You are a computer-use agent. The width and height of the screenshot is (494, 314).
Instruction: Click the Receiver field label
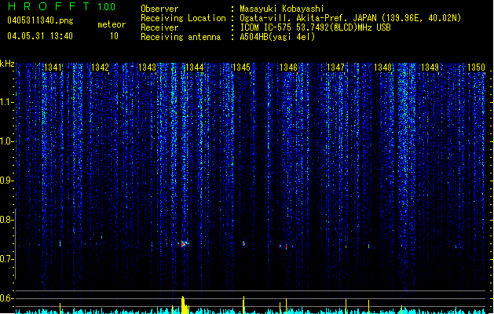[159, 27]
